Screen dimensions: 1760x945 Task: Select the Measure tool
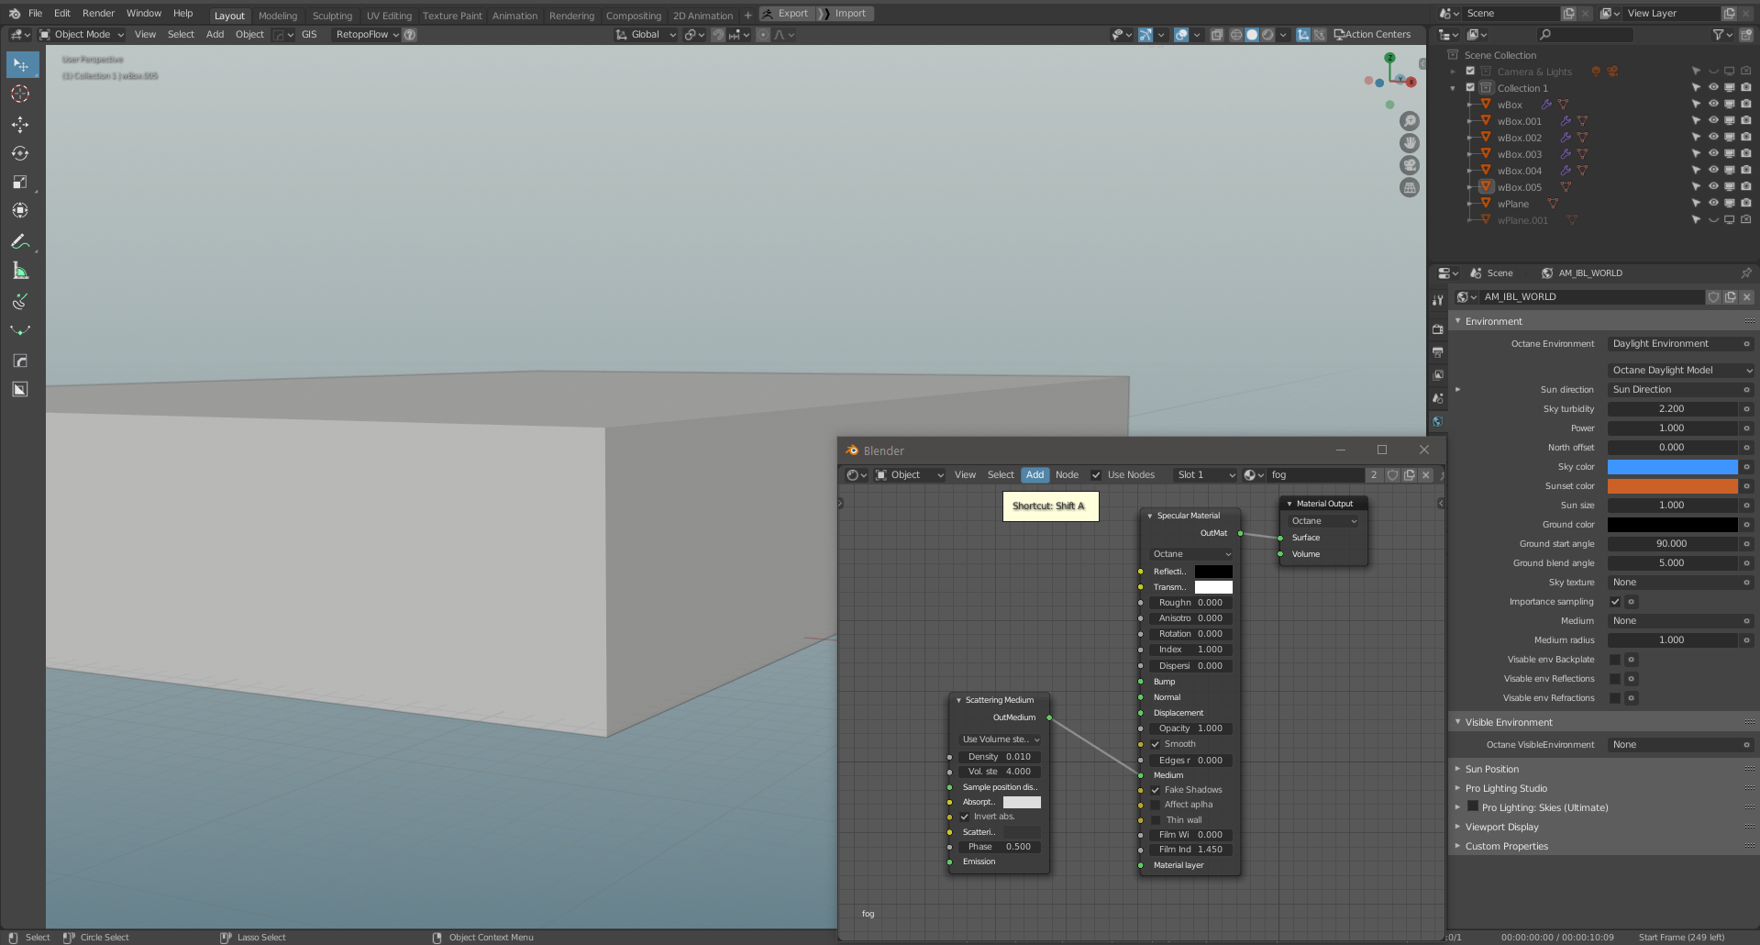(x=20, y=271)
